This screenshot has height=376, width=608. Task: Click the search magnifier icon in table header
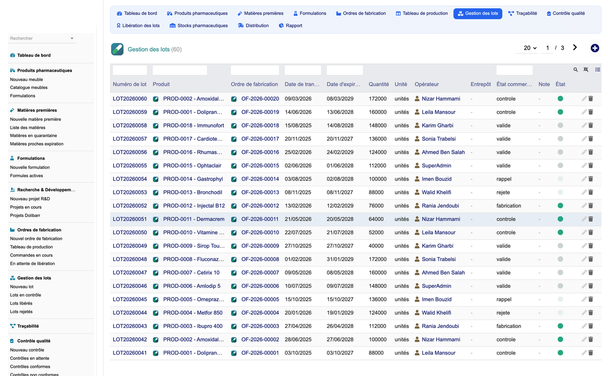pos(576,70)
